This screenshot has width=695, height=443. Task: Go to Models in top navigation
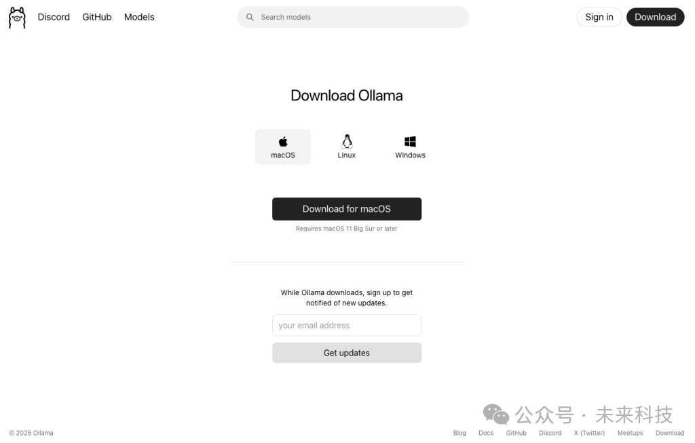point(139,17)
